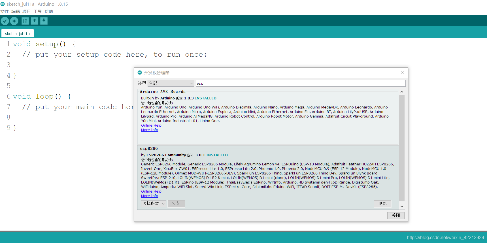This screenshot has height=243, width=487.
Task: Click the 安装 install button
Action: pyautogui.click(x=176, y=204)
